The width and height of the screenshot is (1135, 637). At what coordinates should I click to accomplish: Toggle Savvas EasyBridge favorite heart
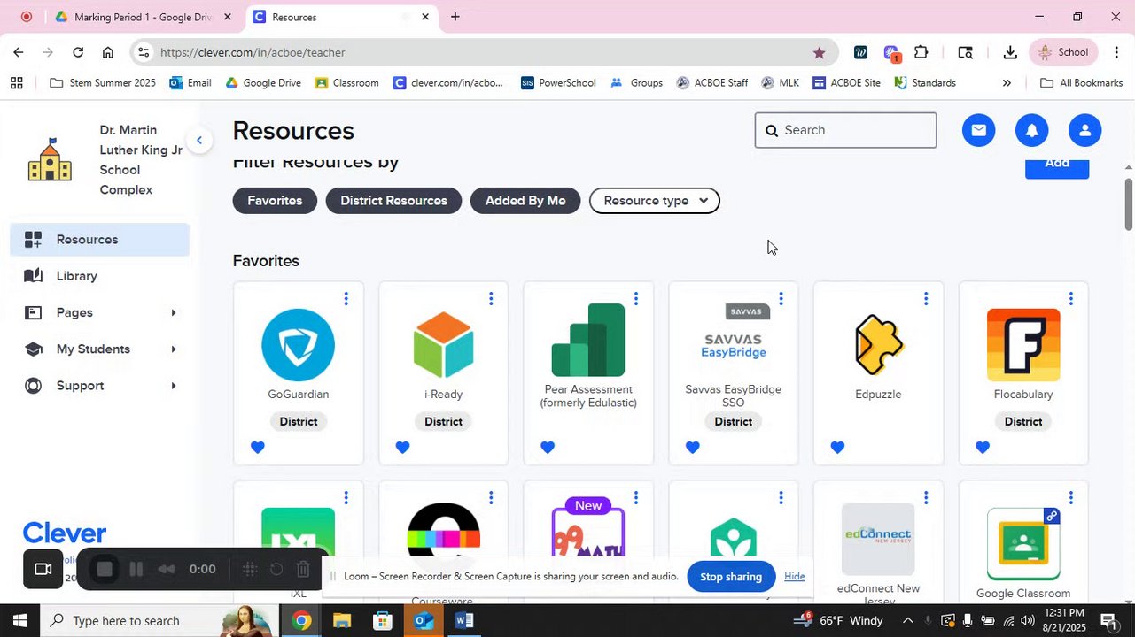pos(693,448)
